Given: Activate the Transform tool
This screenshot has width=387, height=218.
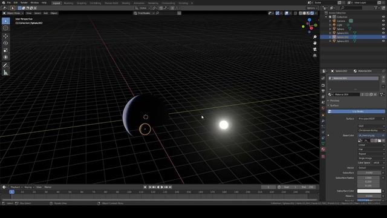Looking at the screenshot, I should click(x=5, y=57).
